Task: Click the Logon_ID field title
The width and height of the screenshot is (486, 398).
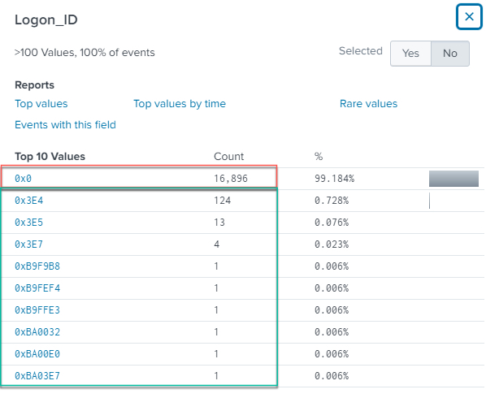Action: point(46,19)
